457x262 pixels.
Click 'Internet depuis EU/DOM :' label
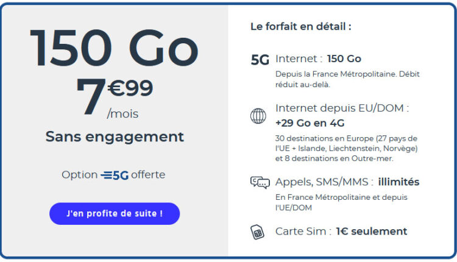342,108
